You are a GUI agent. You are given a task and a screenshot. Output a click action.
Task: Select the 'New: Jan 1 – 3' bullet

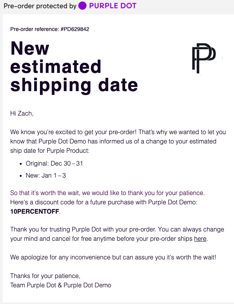[x=46, y=176]
